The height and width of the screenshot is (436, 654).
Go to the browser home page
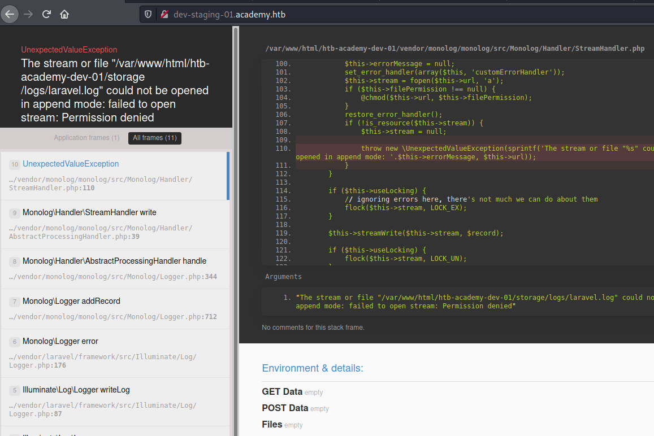point(64,14)
